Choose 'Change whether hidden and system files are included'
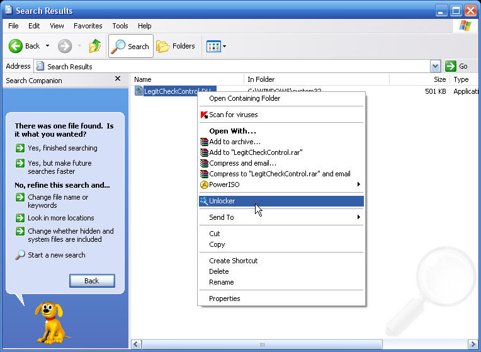Screen dimensions: 481x352 (x=71, y=235)
